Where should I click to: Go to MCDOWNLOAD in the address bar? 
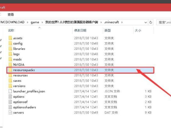tap(13, 22)
